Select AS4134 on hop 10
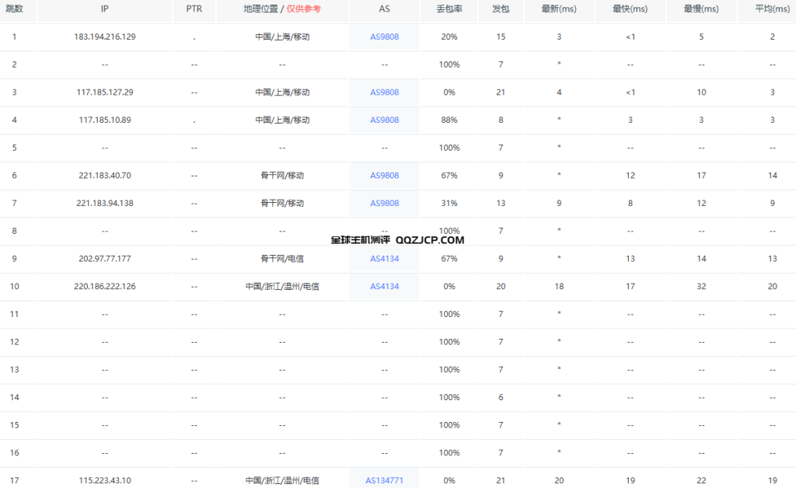 pos(384,286)
